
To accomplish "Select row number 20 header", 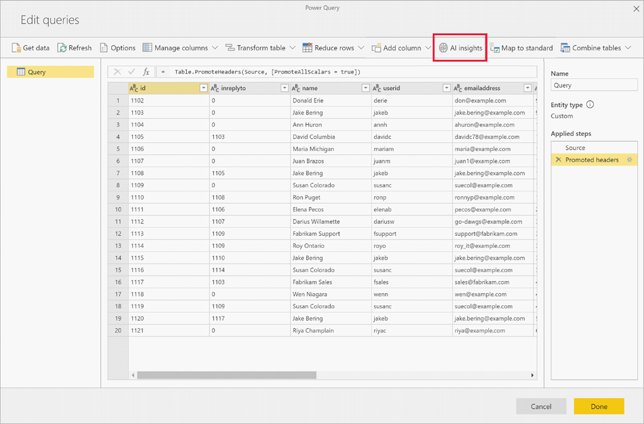I will click(x=118, y=330).
